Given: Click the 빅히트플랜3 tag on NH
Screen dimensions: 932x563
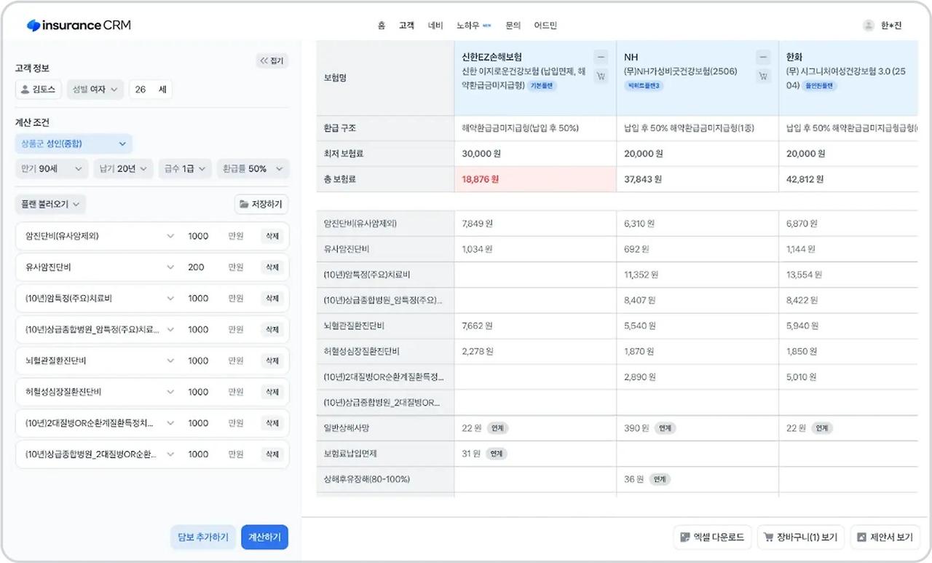Looking at the screenshot, I should pyautogui.click(x=644, y=85).
